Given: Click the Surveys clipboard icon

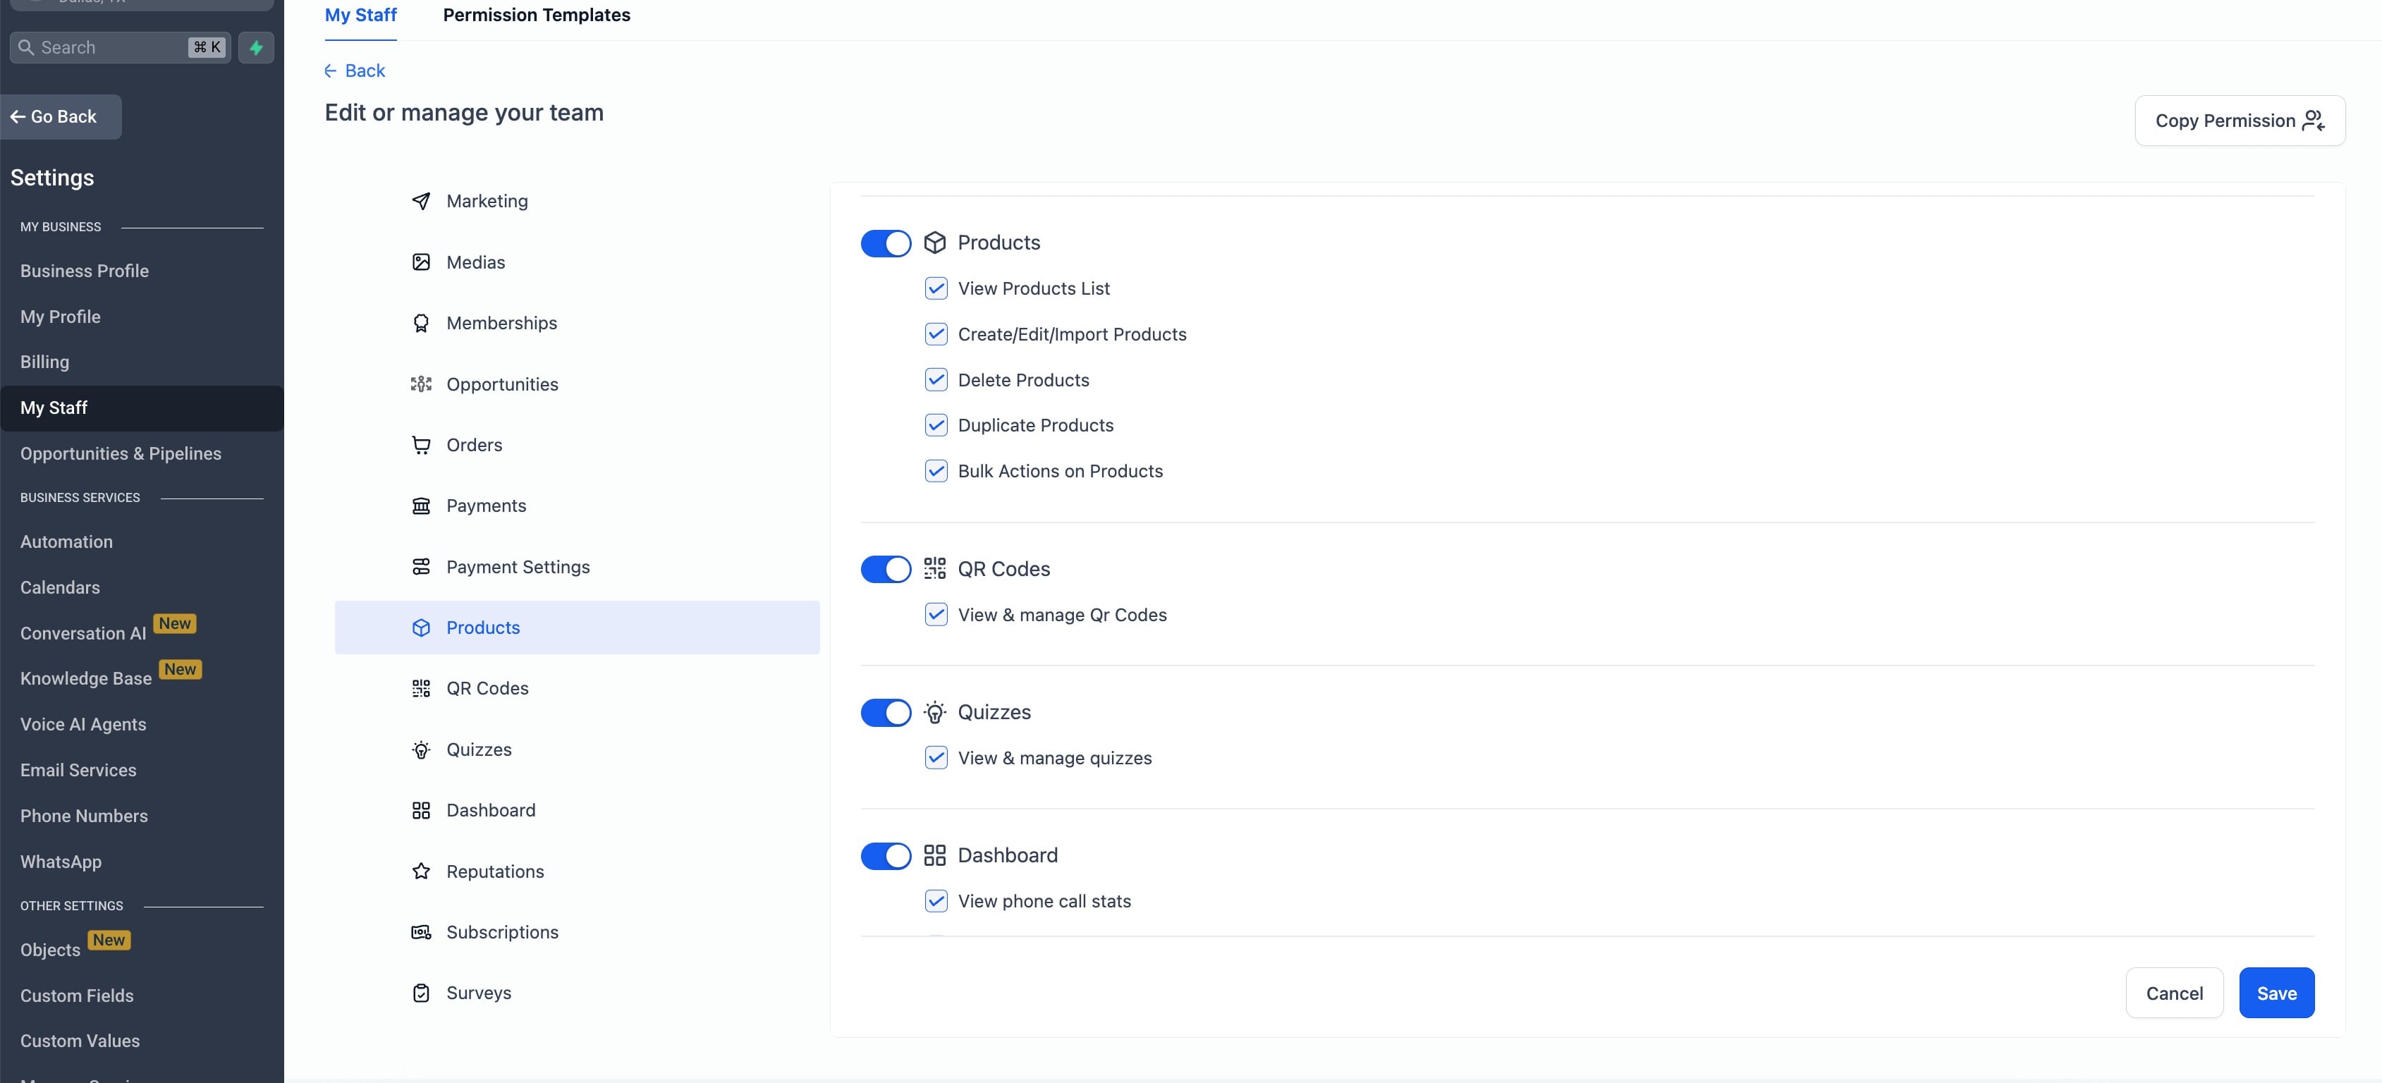Looking at the screenshot, I should [421, 993].
